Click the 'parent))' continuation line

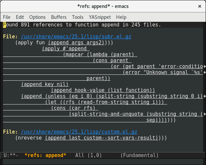(x=98, y=78)
